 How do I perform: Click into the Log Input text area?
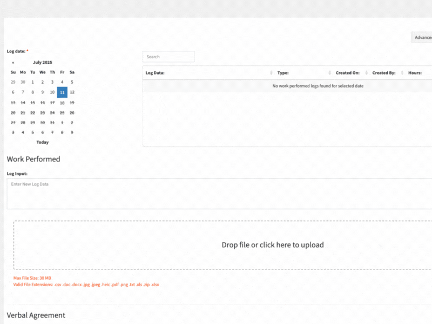click(x=219, y=194)
